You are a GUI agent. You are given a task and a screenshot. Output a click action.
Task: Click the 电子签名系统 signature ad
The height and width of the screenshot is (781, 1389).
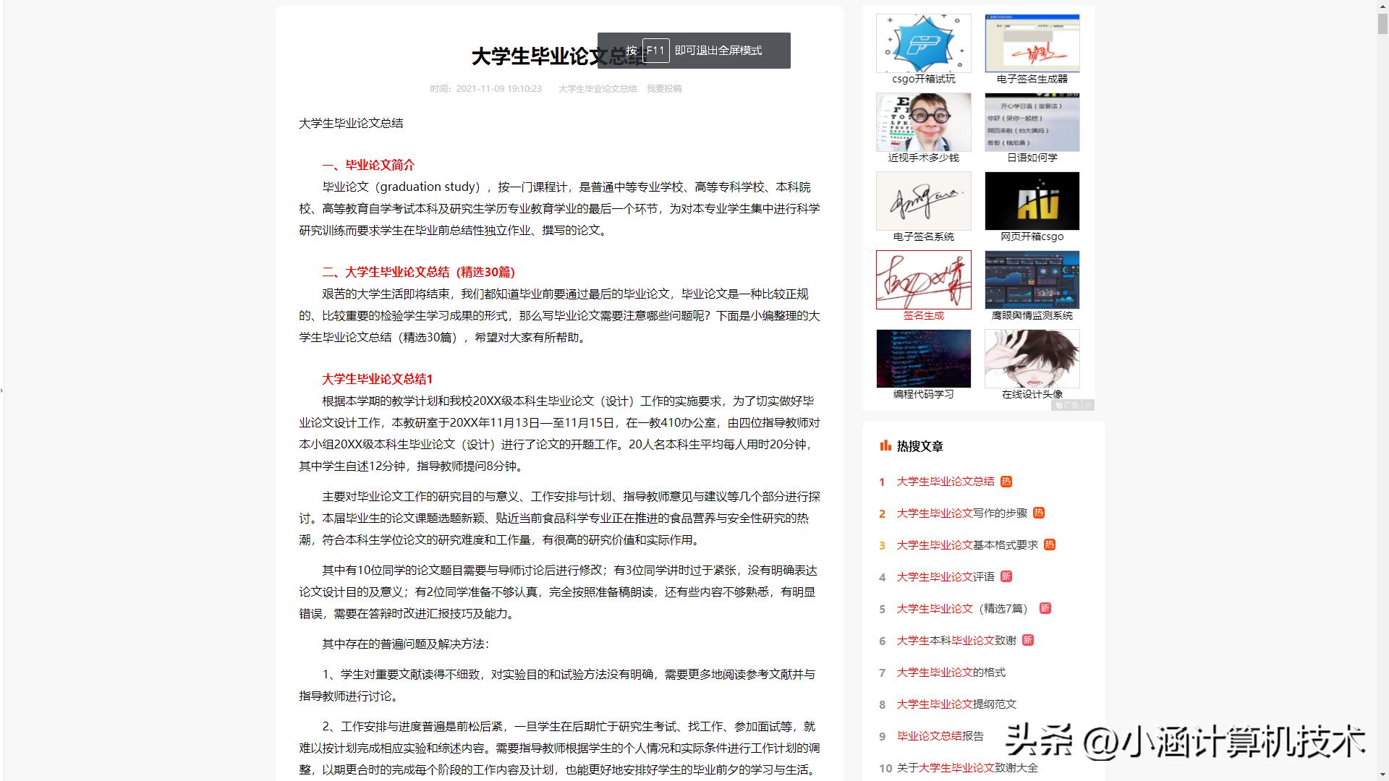(923, 200)
